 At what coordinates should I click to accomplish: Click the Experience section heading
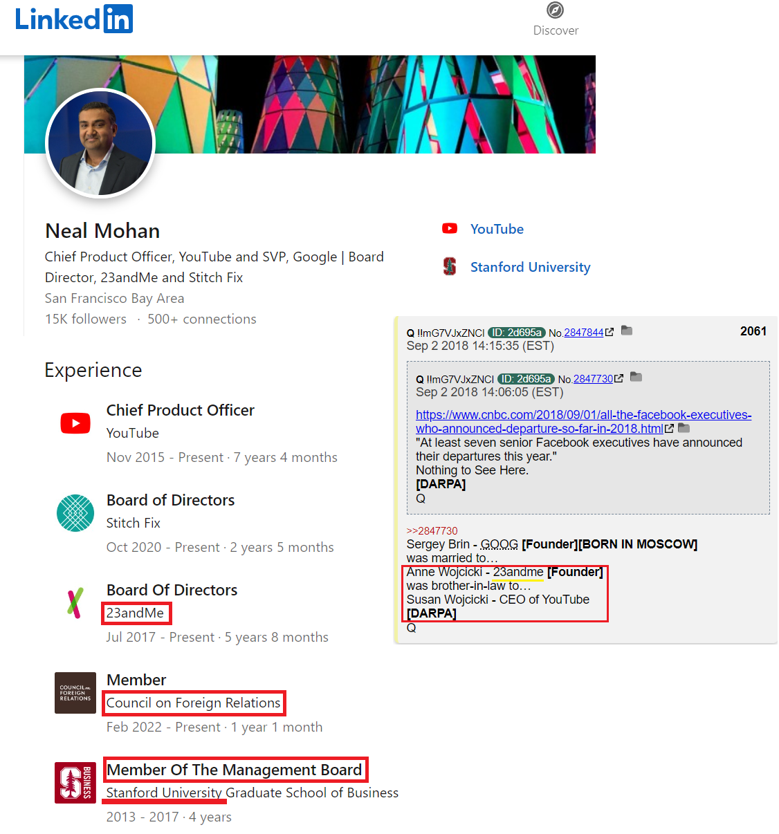(93, 370)
